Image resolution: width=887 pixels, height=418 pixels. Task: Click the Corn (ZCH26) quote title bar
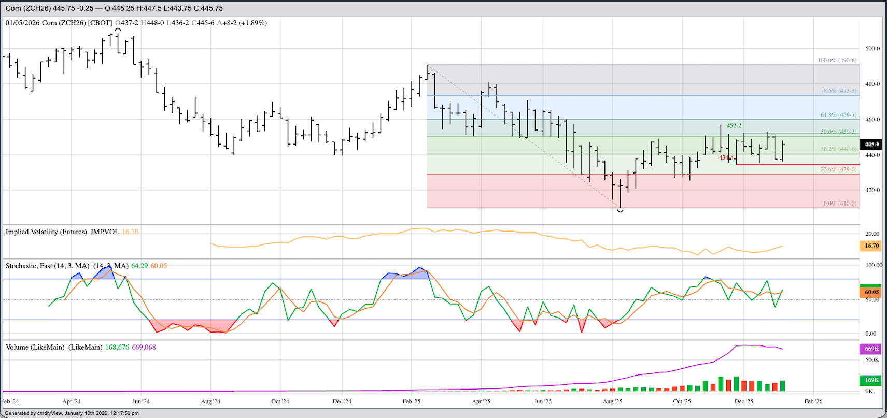pyautogui.click(x=114, y=8)
